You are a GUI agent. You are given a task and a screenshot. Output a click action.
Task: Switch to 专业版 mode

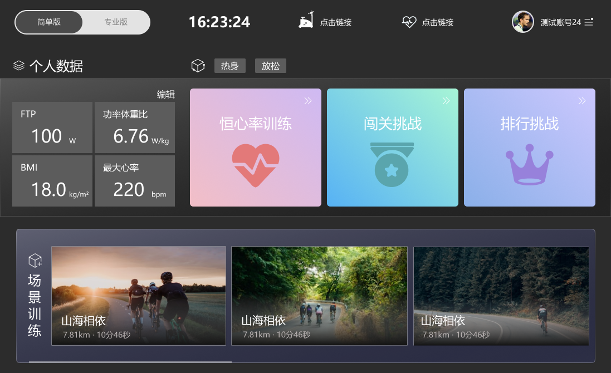(115, 22)
